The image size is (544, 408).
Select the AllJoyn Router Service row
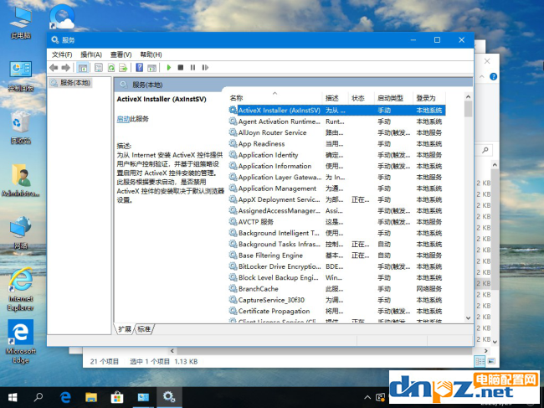tap(337, 132)
